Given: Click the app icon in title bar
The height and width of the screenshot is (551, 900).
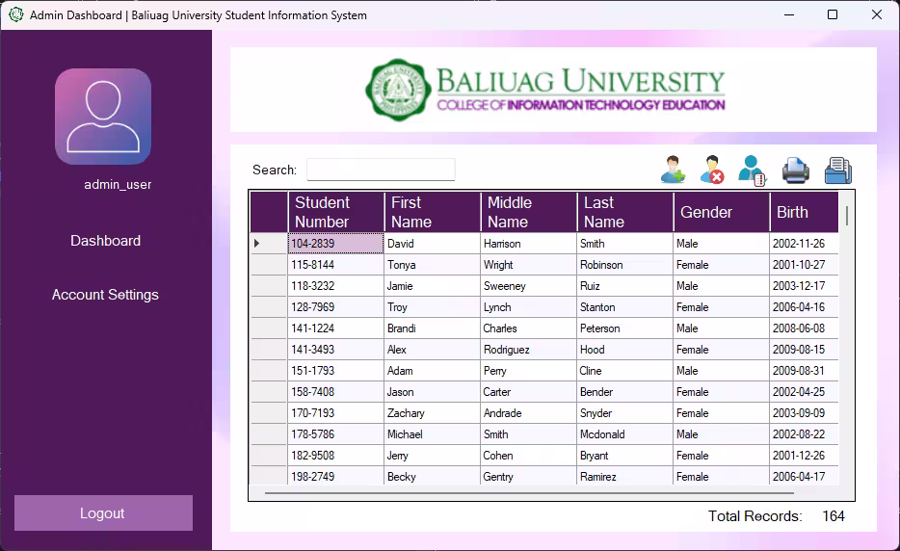Looking at the screenshot, I should pyautogui.click(x=16, y=14).
